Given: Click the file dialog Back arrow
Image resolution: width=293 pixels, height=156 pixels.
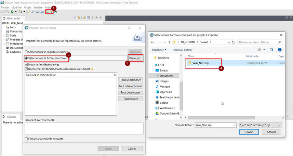Looking at the screenshot, I should coord(152,42).
